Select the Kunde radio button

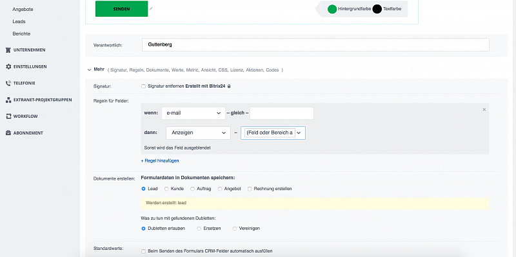tap(166, 189)
